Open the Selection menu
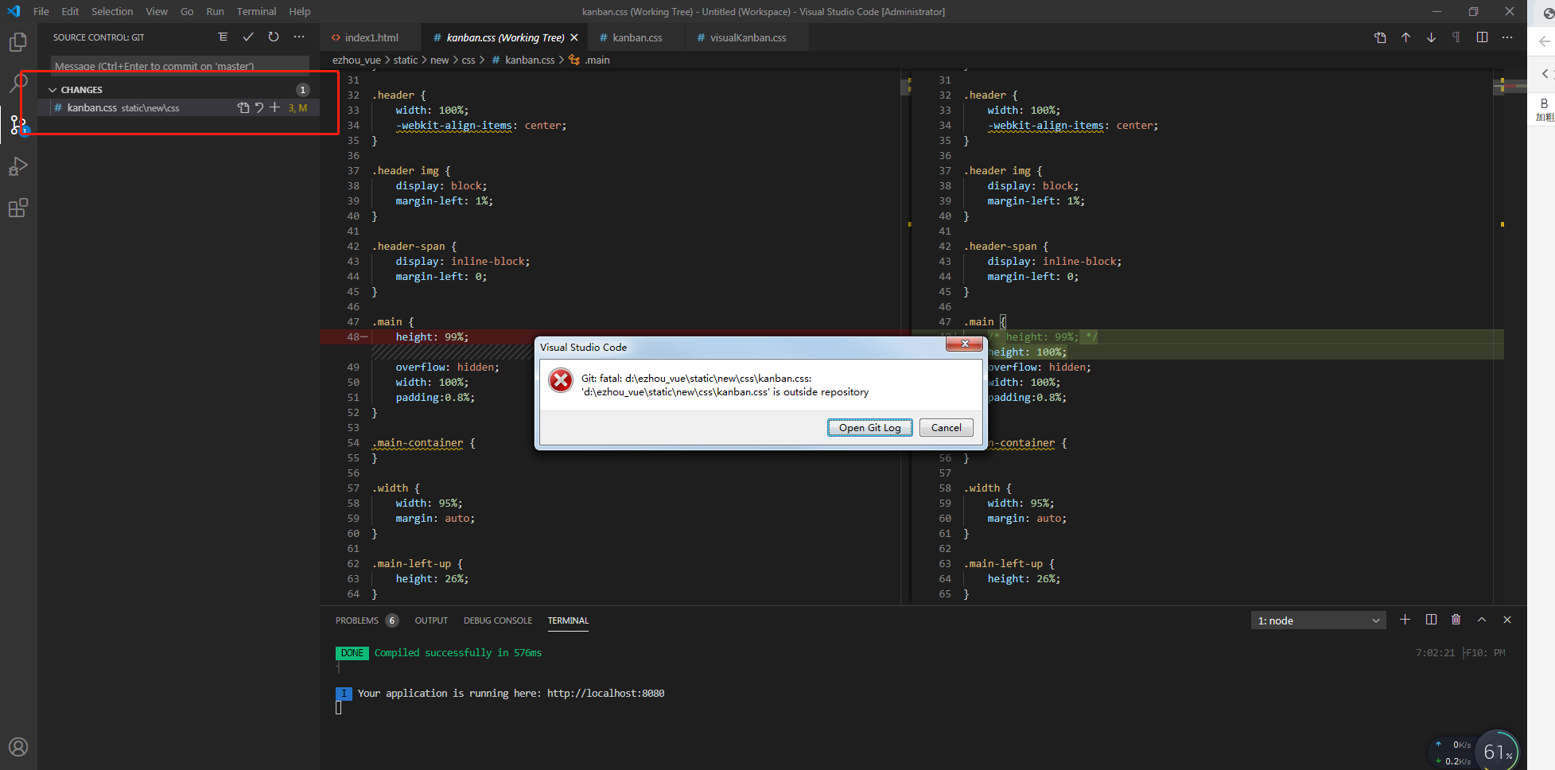1555x770 pixels. click(x=112, y=11)
